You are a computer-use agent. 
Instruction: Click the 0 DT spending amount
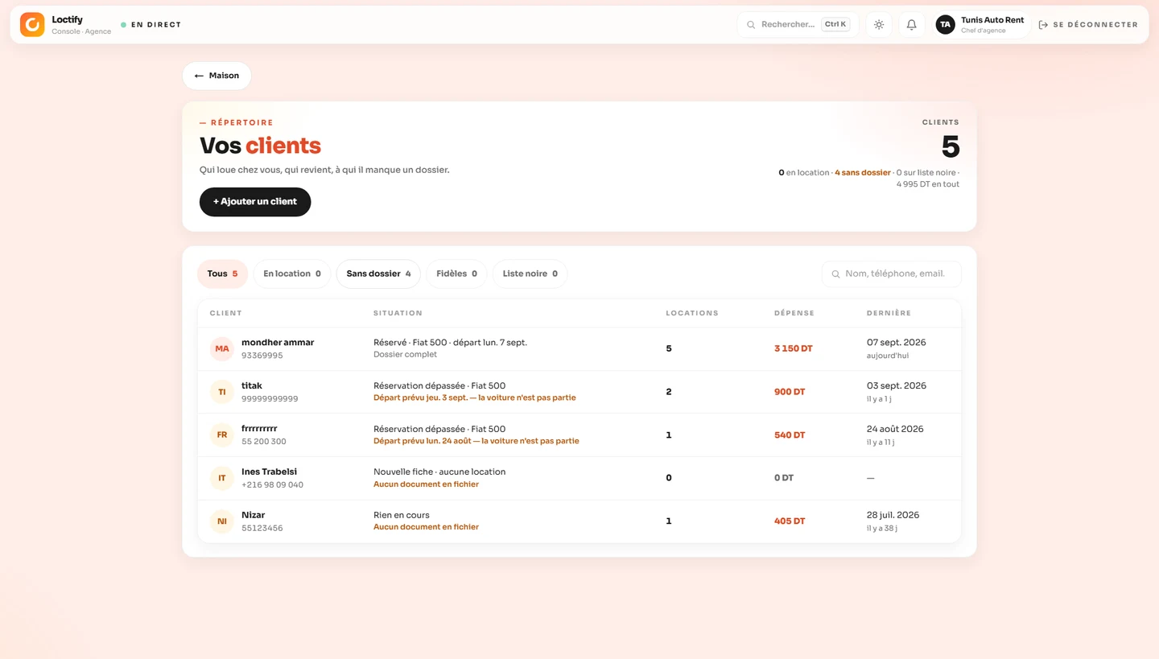(784, 478)
